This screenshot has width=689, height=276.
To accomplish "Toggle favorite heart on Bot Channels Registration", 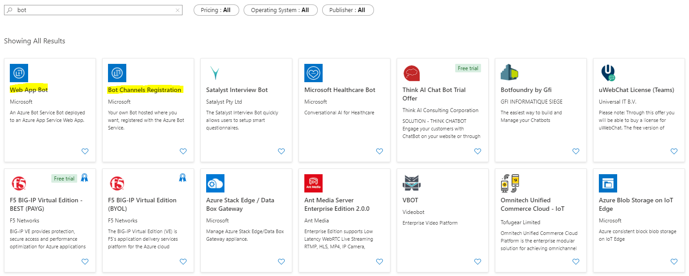I will point(183,151).
